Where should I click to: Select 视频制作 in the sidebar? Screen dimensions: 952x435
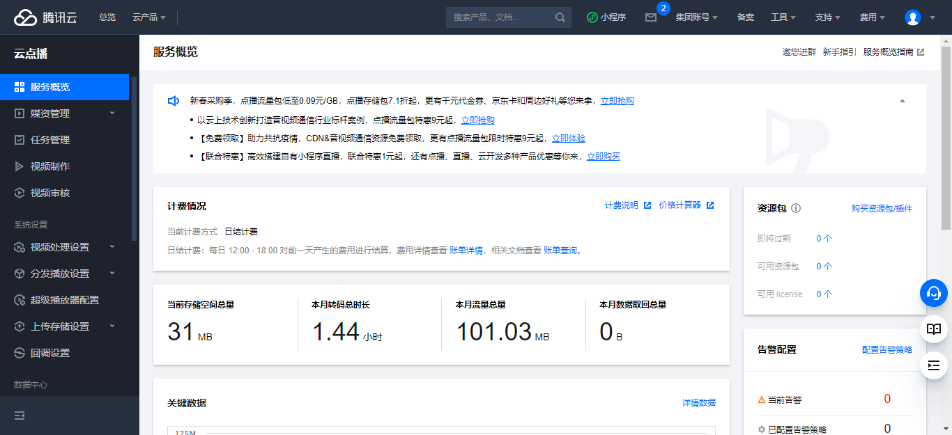click(64, 166)
